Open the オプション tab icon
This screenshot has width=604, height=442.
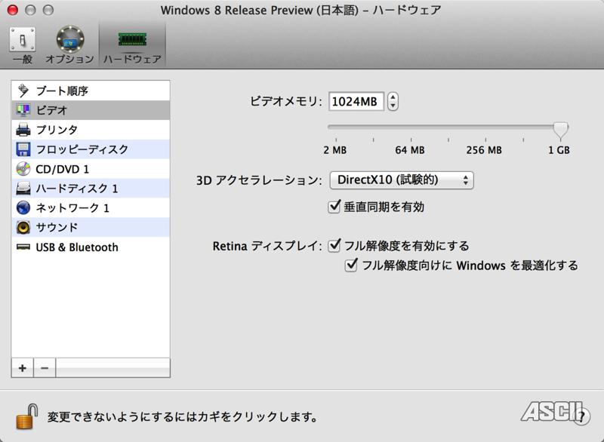(69, 39)
